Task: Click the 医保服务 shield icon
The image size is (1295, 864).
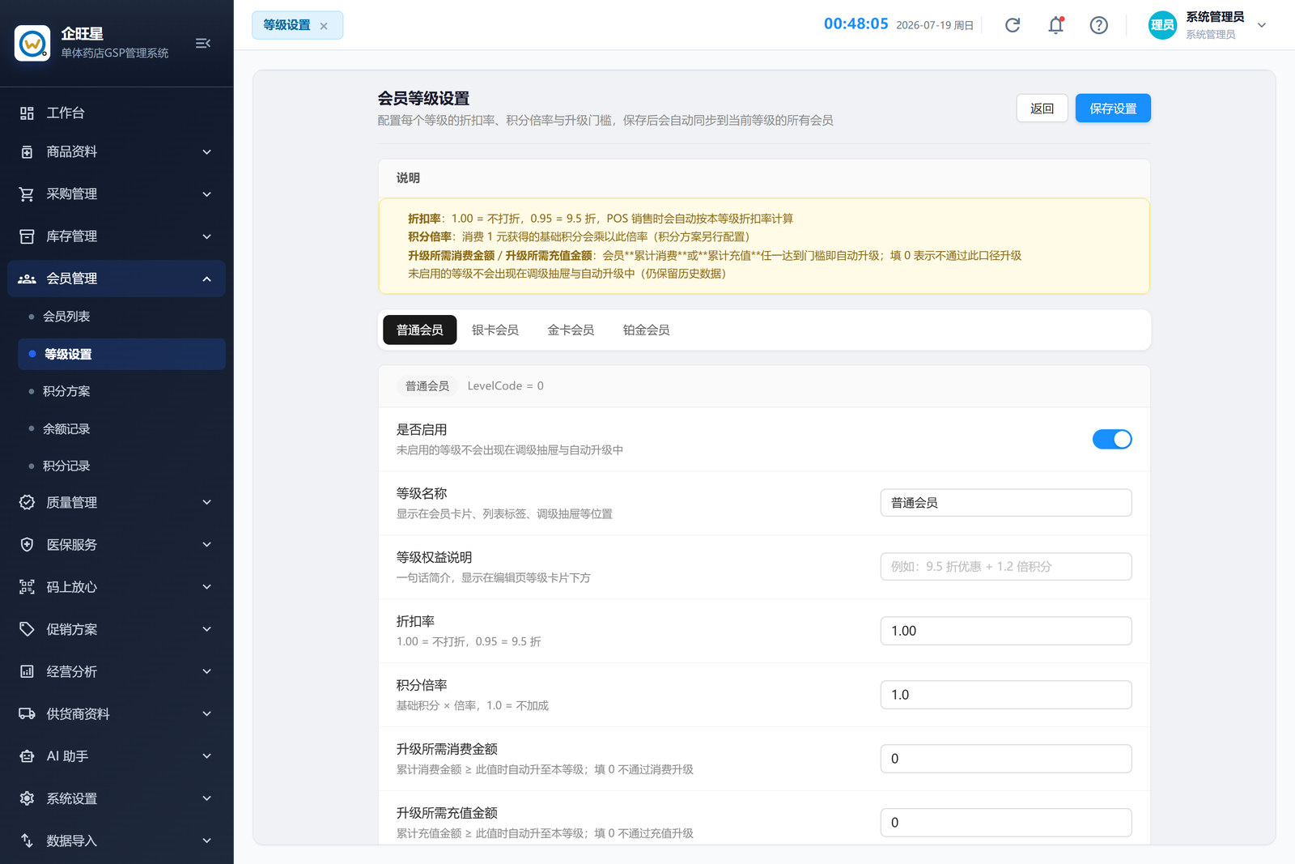Action: pyautogui.click(x=27, y=545)
